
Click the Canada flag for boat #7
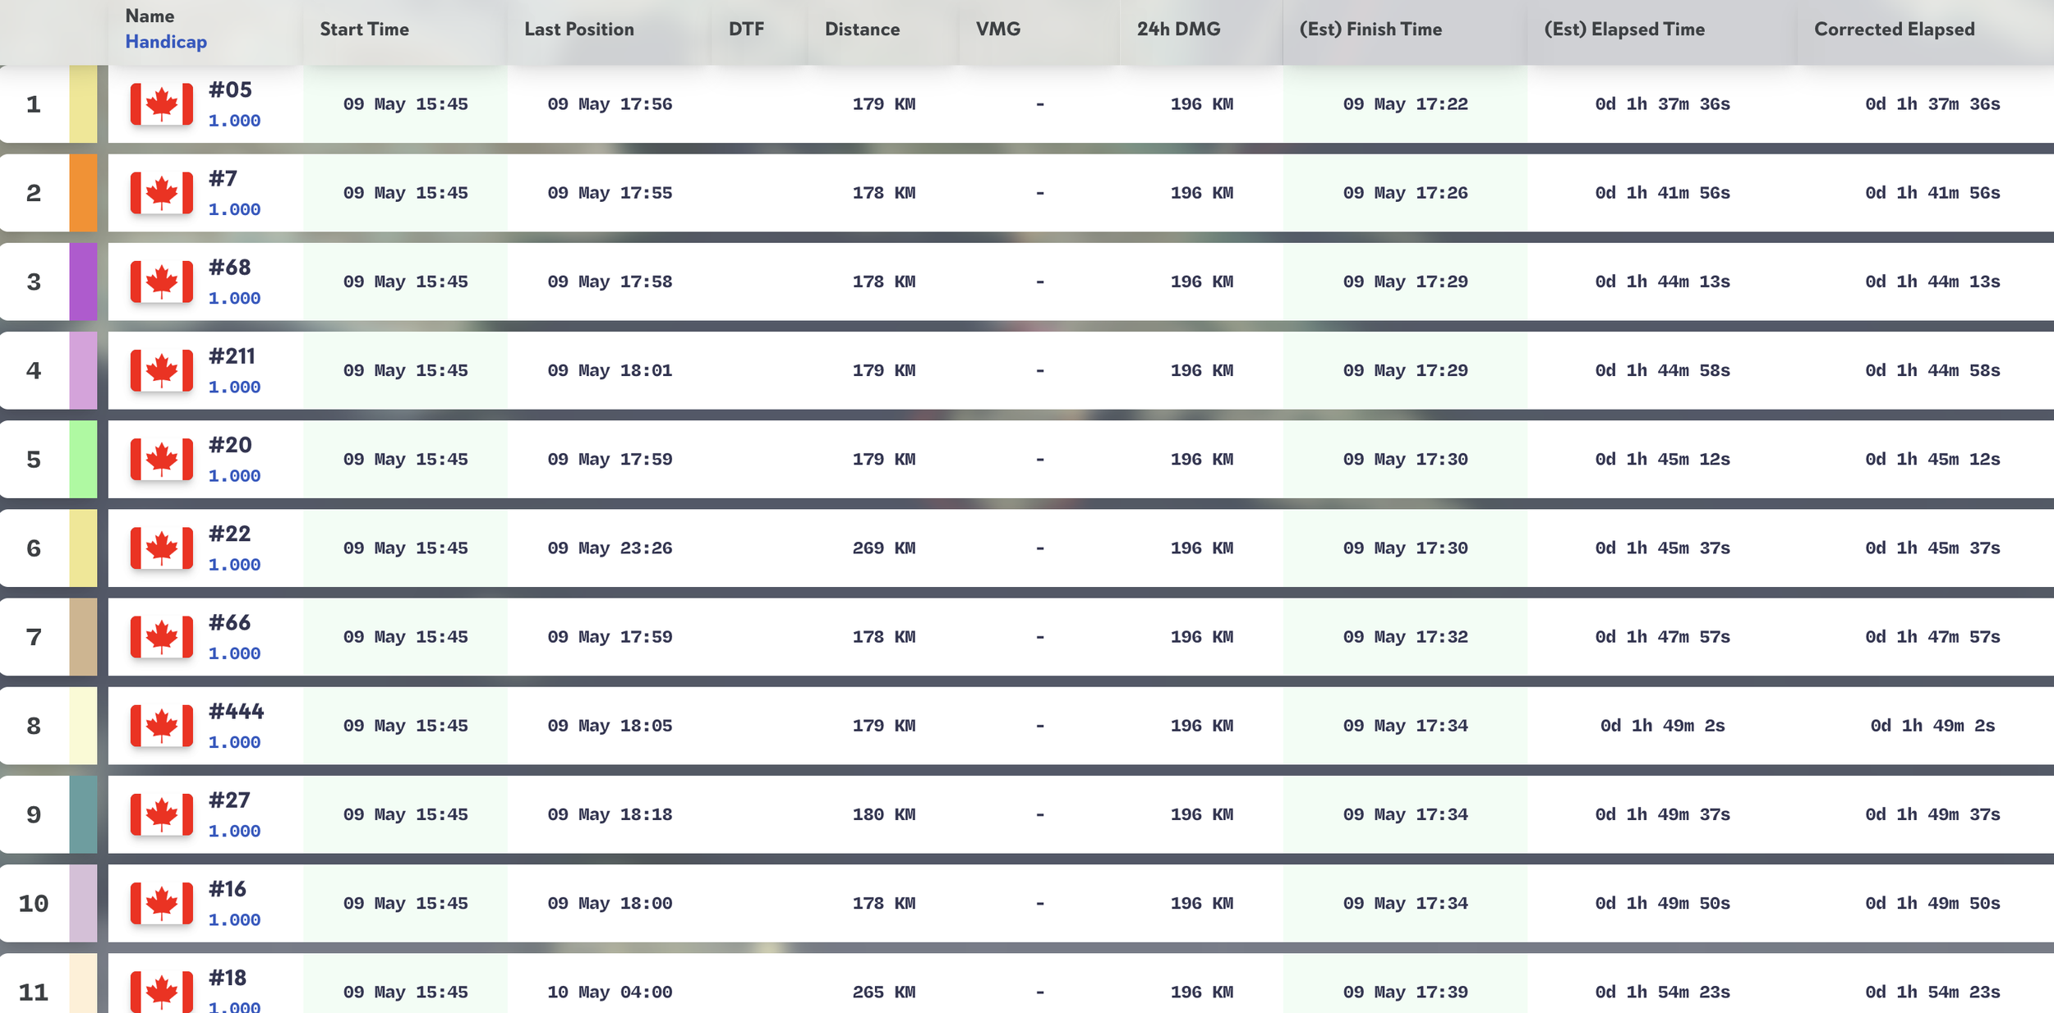162,193
